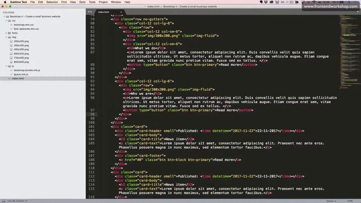Collapse the Bootstrap 4 project root folder
The height and width of the screenshot is (203, 361).
click(4, 16)
